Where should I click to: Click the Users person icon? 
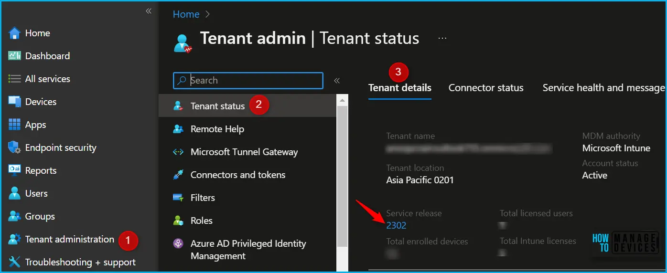(14, 193)
